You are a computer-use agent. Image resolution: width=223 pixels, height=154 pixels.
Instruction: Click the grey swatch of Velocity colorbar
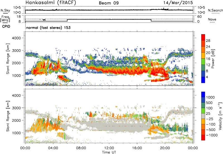coord(203,116)
